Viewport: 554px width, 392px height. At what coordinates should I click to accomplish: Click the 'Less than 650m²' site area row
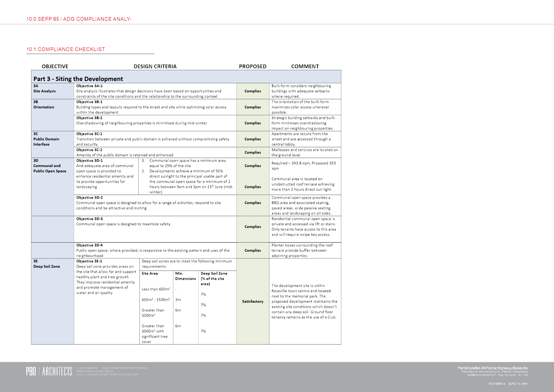pos(156,289)
